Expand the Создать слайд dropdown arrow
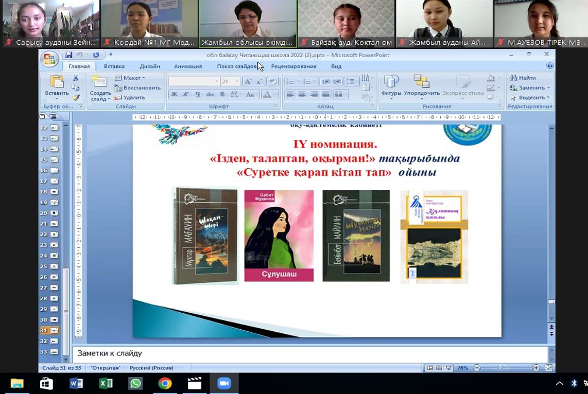The height and width of the screenshot is (394, 588). [x=109, y=99]
